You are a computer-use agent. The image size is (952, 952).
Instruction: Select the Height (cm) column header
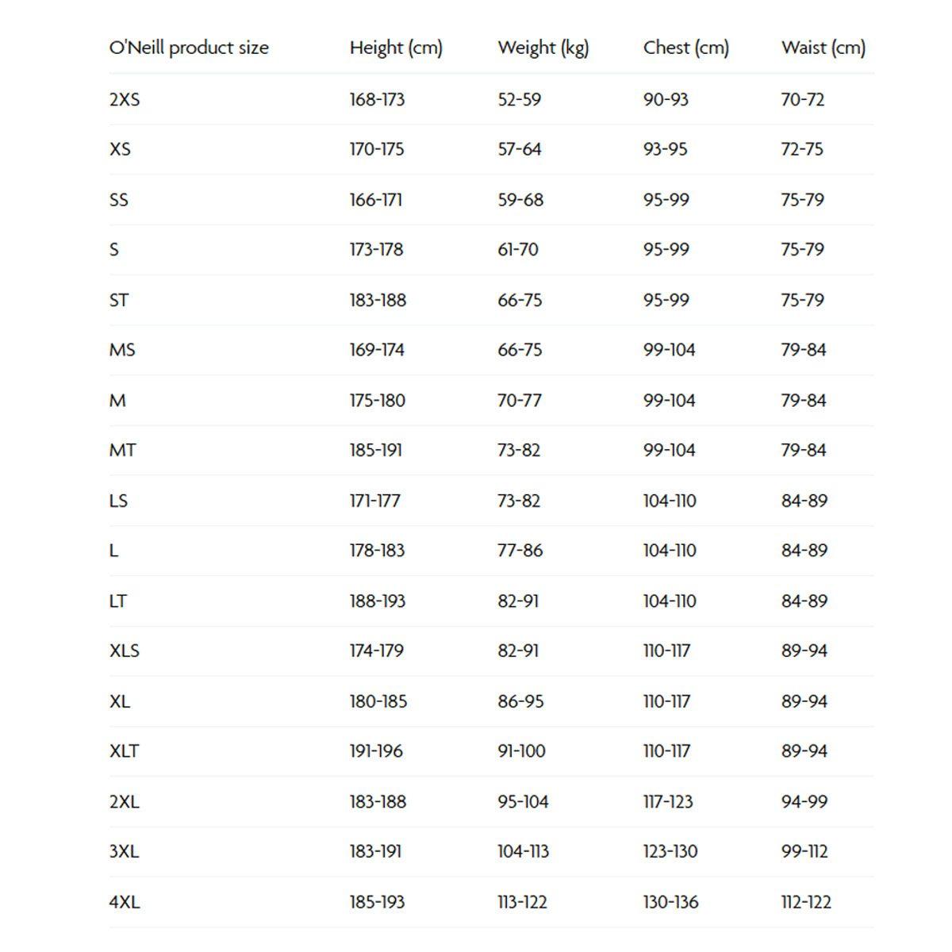(x=396, y=48)
